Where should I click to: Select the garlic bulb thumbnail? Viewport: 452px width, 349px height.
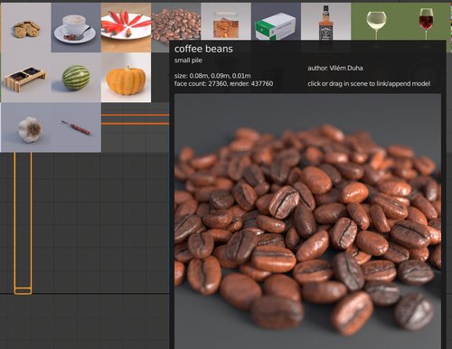pyautogui.click(x=26, y=127)
